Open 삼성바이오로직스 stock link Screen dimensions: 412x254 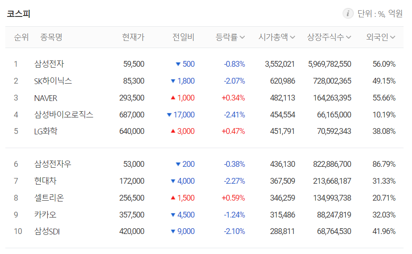(64, 114)
